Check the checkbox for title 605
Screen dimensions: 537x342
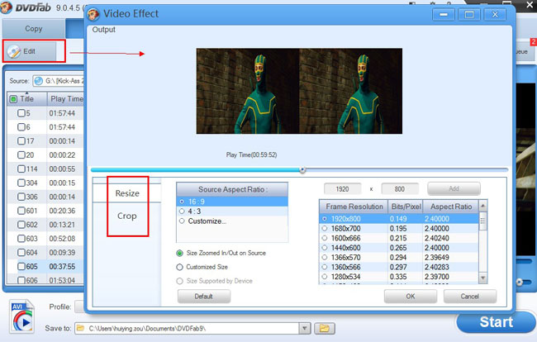pyautogui.click(x=21, y=266)
